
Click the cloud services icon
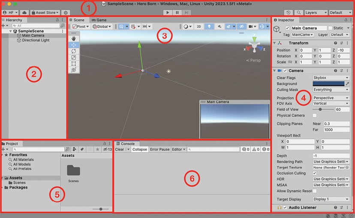point(24,13)
